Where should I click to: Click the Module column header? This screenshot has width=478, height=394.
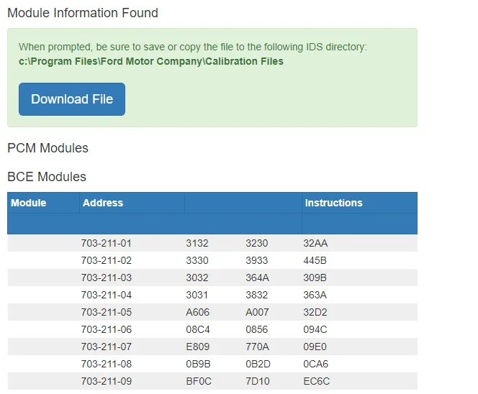pos(29,203)
